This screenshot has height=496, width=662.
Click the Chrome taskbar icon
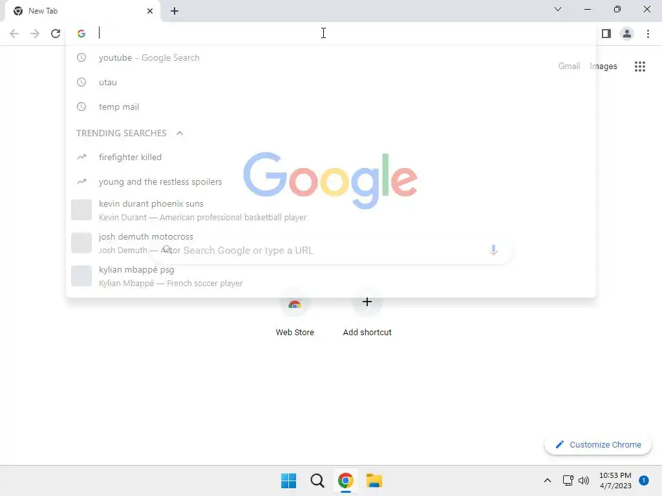click(x=346, y=480)
